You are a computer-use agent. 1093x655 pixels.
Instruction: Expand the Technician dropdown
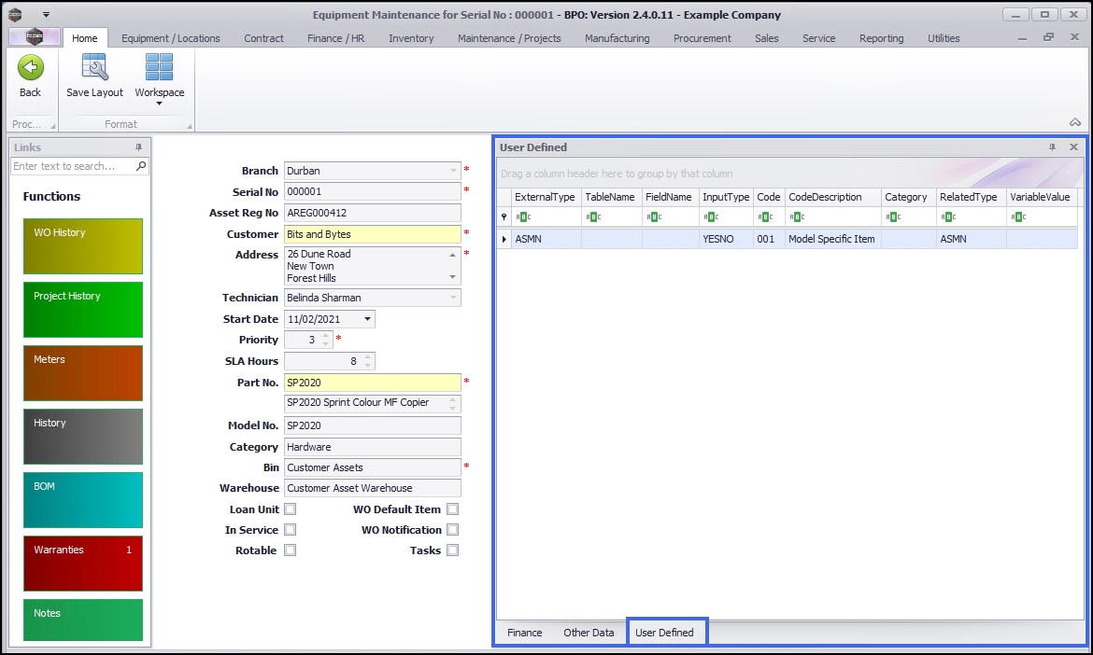[x=454, y=298]
